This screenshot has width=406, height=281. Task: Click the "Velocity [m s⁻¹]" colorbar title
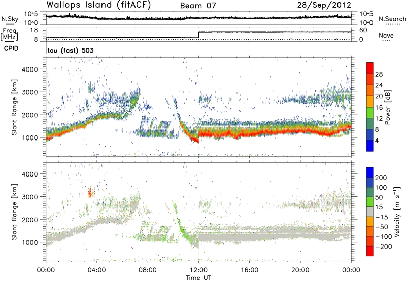coord(396,212)
